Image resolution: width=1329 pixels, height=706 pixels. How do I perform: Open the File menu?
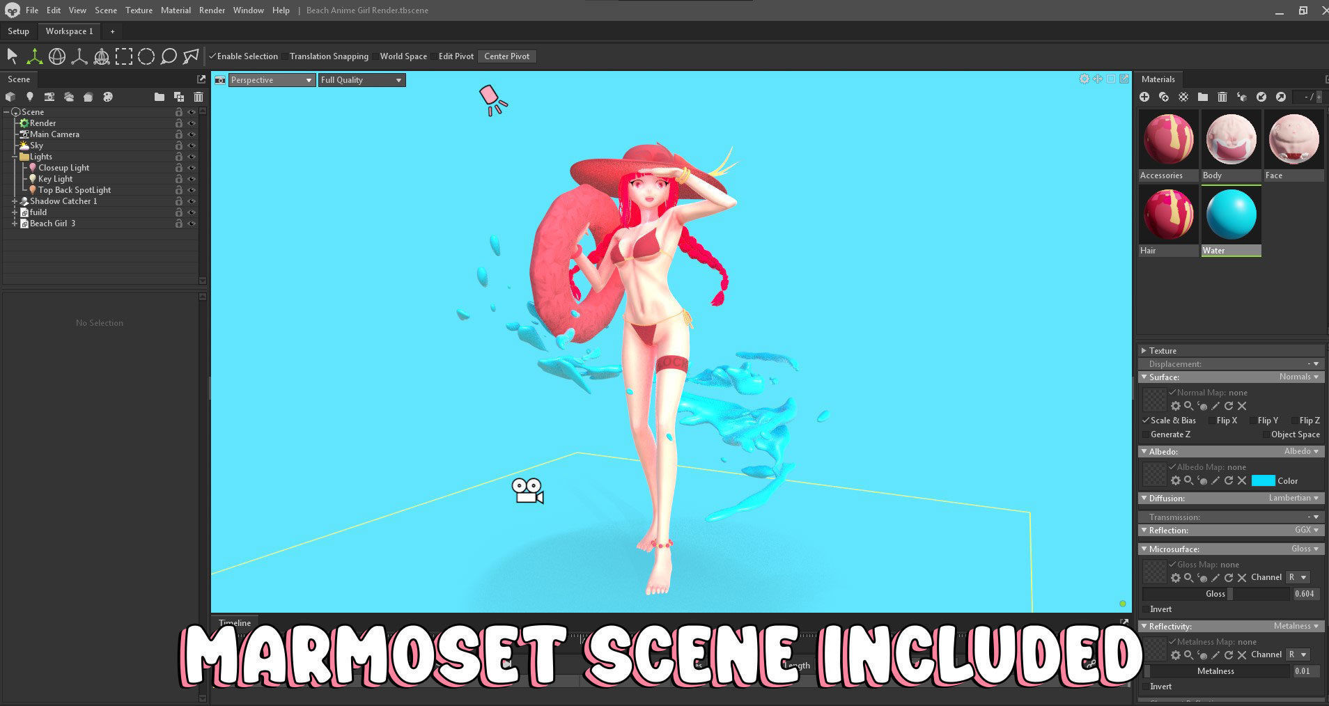[32, 10]
